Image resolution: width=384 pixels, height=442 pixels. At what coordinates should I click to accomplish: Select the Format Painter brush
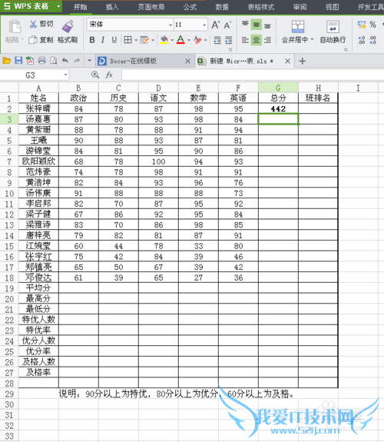[x=68, y=26]
